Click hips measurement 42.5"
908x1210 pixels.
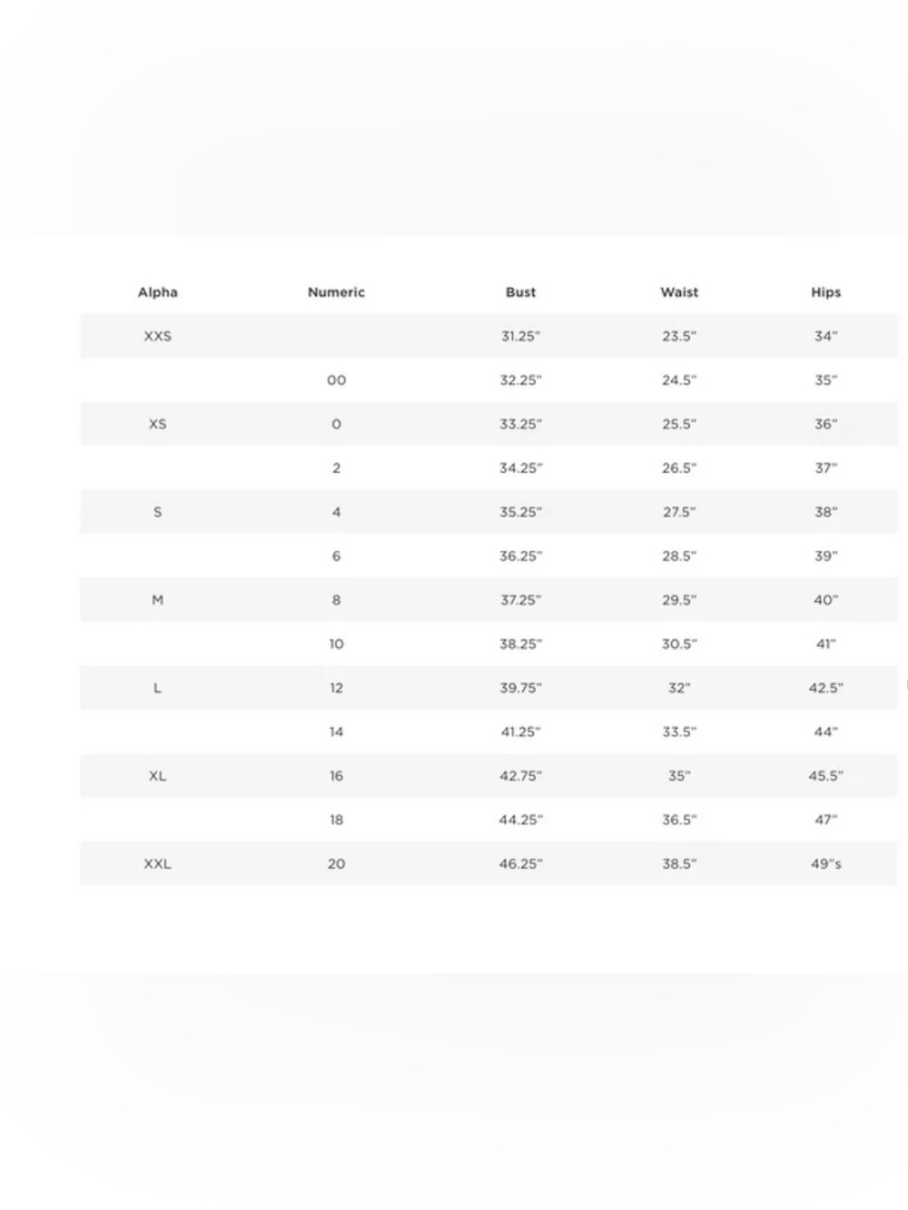point(825,688)
